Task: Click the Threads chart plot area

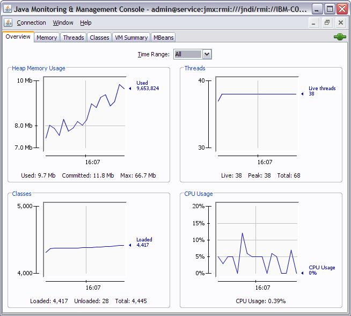Action: click(257, 114)
